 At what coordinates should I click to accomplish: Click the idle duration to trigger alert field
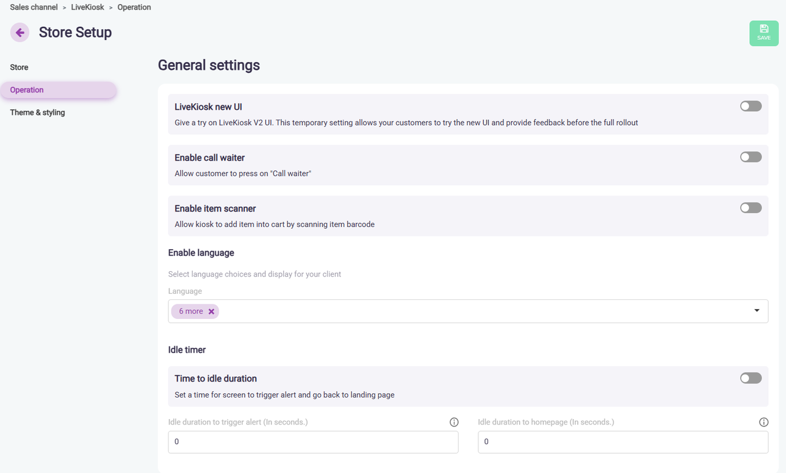pyautogui.click(x=313, y=442)
